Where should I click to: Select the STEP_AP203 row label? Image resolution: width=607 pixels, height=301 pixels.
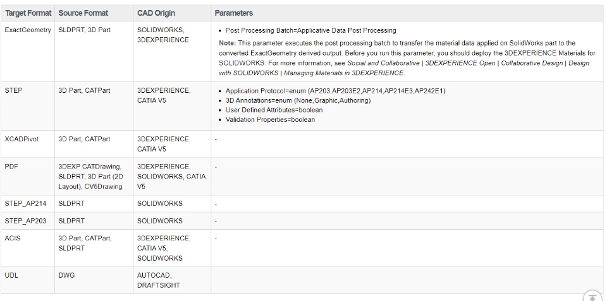(26, 221)
